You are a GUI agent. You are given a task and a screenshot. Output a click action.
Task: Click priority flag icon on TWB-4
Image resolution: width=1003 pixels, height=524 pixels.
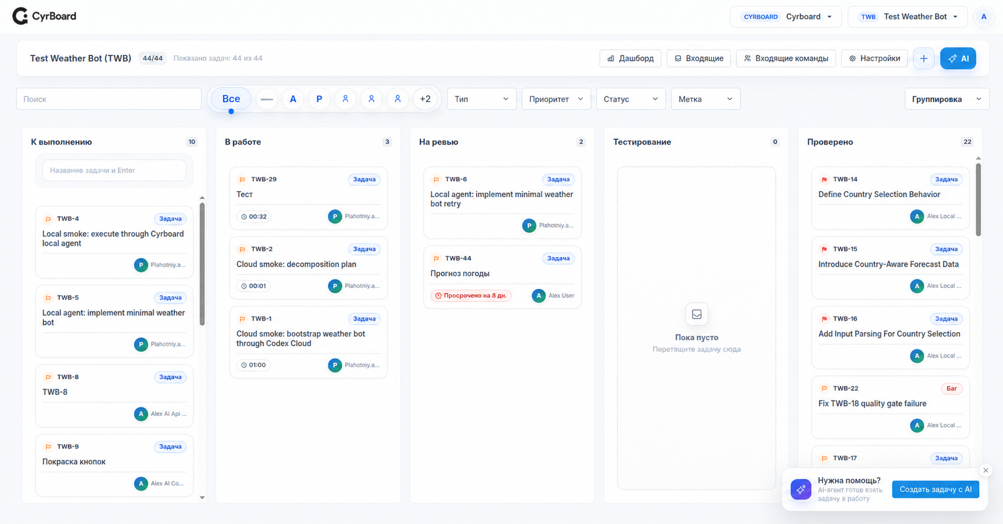(48, 219)
